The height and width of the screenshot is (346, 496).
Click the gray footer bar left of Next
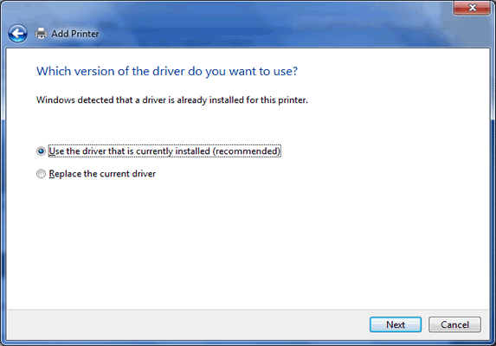(188, 324)
